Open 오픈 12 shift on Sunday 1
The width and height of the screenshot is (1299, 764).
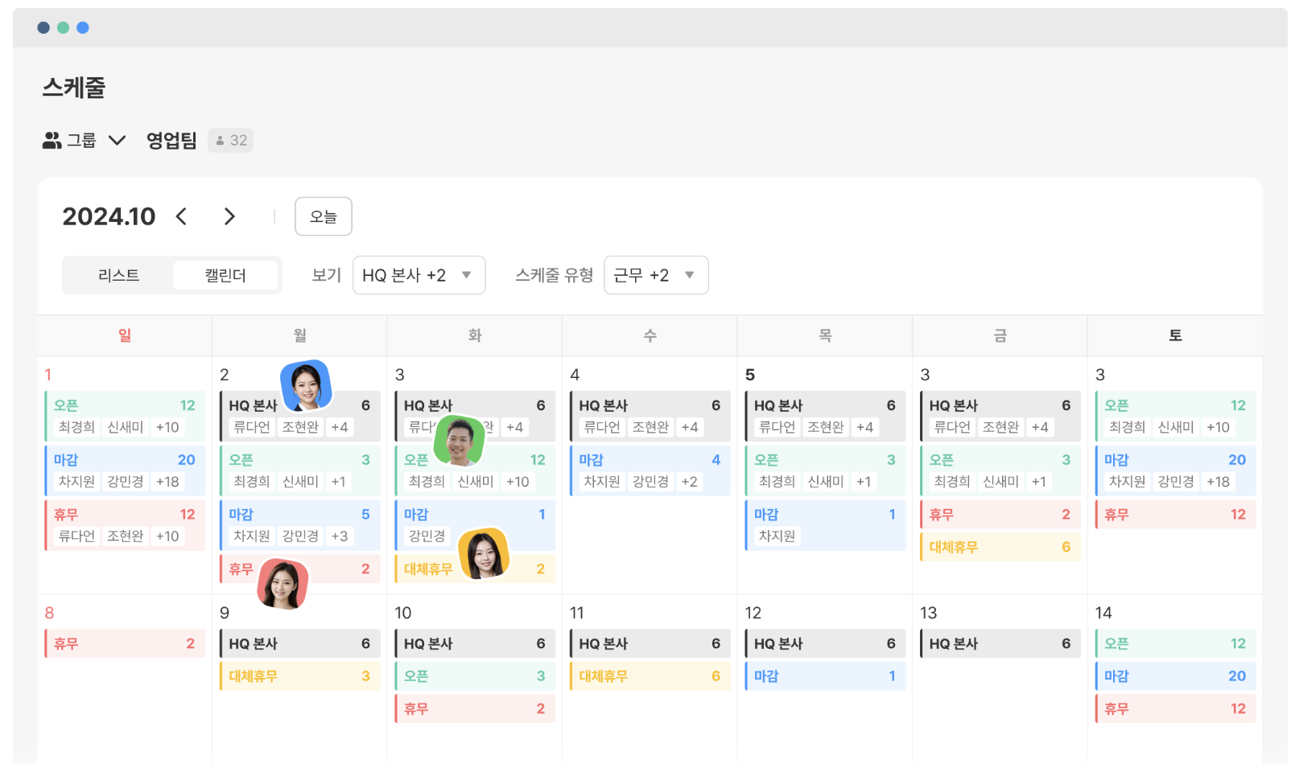pyautogui.click(x=125, y=416)
